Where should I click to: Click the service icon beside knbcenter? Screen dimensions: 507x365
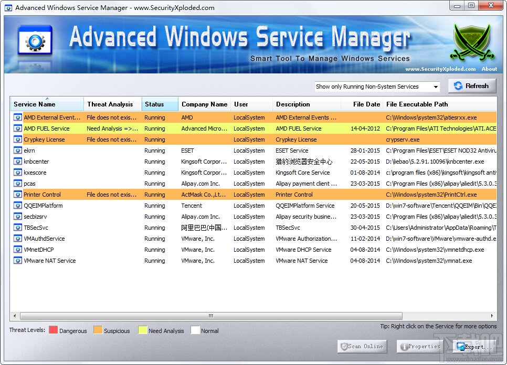tap(18, 161)
